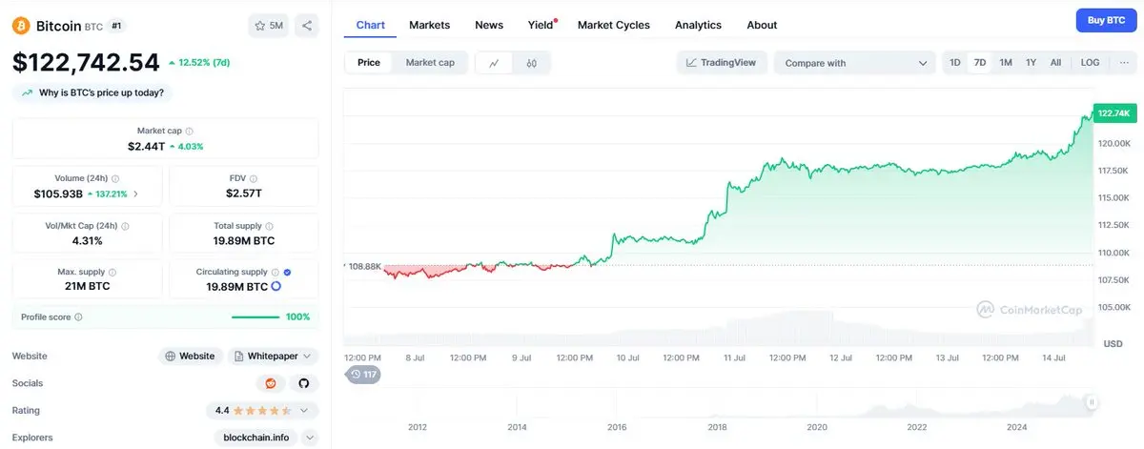1144x449 pixels.
Task: Open Why is BTC's price up today
Action: (92, 92)
